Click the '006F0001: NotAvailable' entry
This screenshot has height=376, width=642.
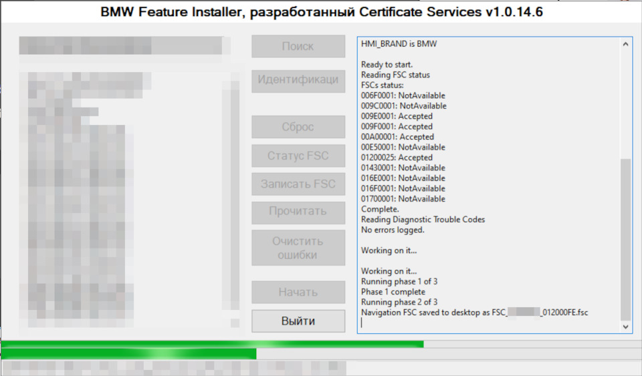pos(403,96)
